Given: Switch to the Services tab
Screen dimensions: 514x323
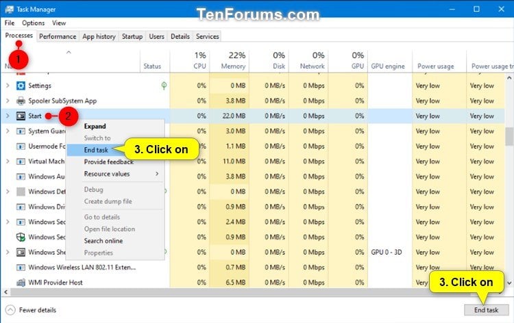Looking at the screenshot, I should [x=208, y=36].
